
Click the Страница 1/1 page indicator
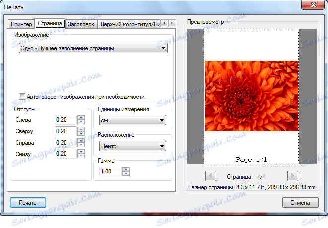tap(246, 177)
